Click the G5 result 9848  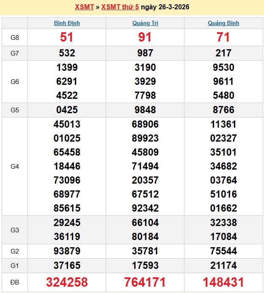[x=145, y=110]
